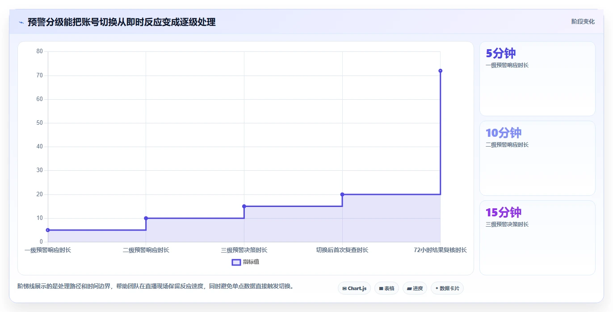Click the data point for 切换后首次复查时长
The width and height of the screenshot is (613, 312).
[x=342, y=194]
